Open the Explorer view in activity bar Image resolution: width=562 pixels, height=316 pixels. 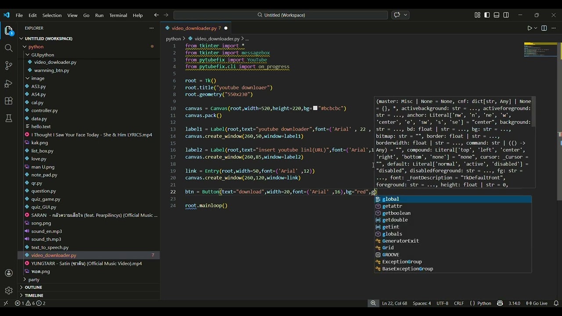(x=9, y=31)
